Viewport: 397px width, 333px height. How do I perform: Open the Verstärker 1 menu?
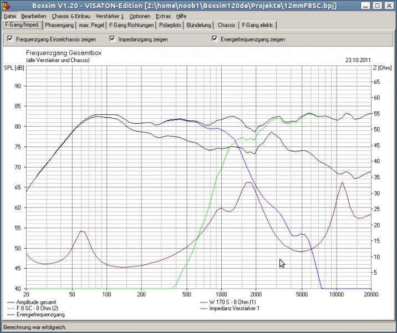109,17
